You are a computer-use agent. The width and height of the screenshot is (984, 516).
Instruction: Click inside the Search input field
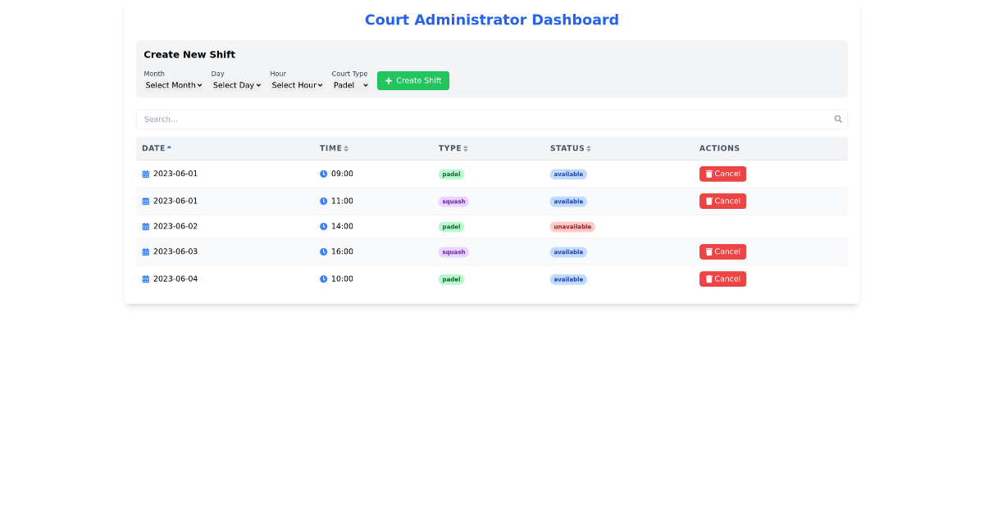(410, 119)
